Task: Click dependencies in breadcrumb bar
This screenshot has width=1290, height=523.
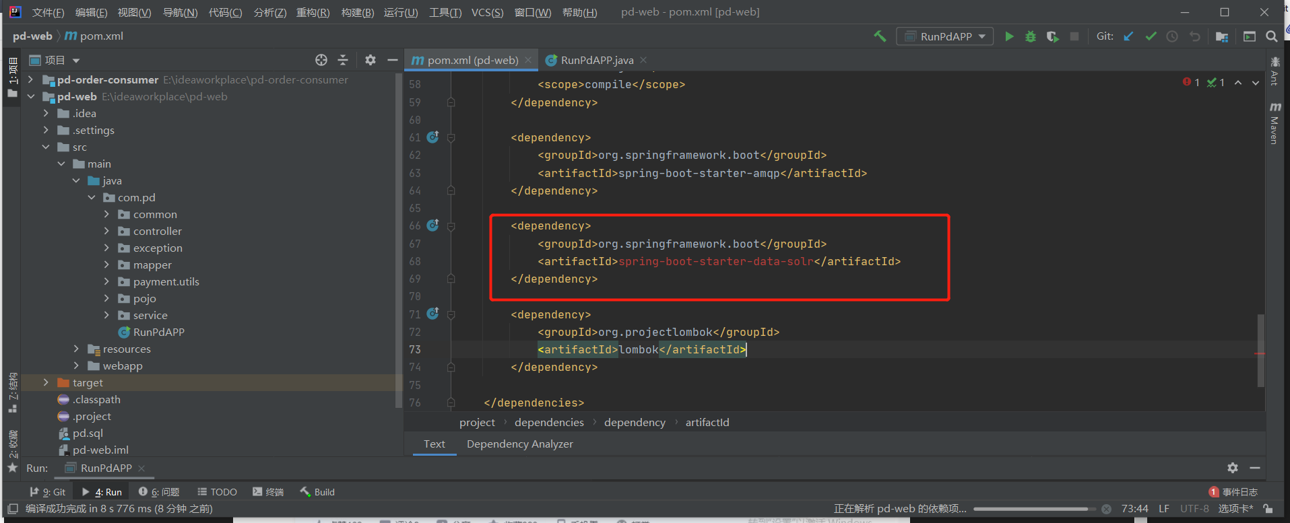Action: pos(549,422)
